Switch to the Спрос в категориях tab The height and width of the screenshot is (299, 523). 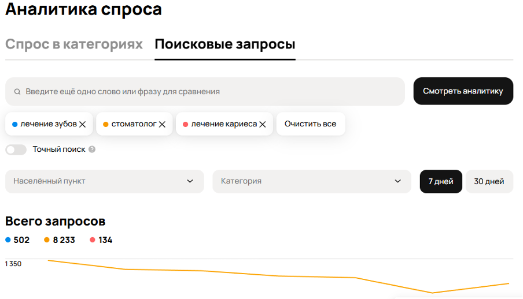(74, 44)
